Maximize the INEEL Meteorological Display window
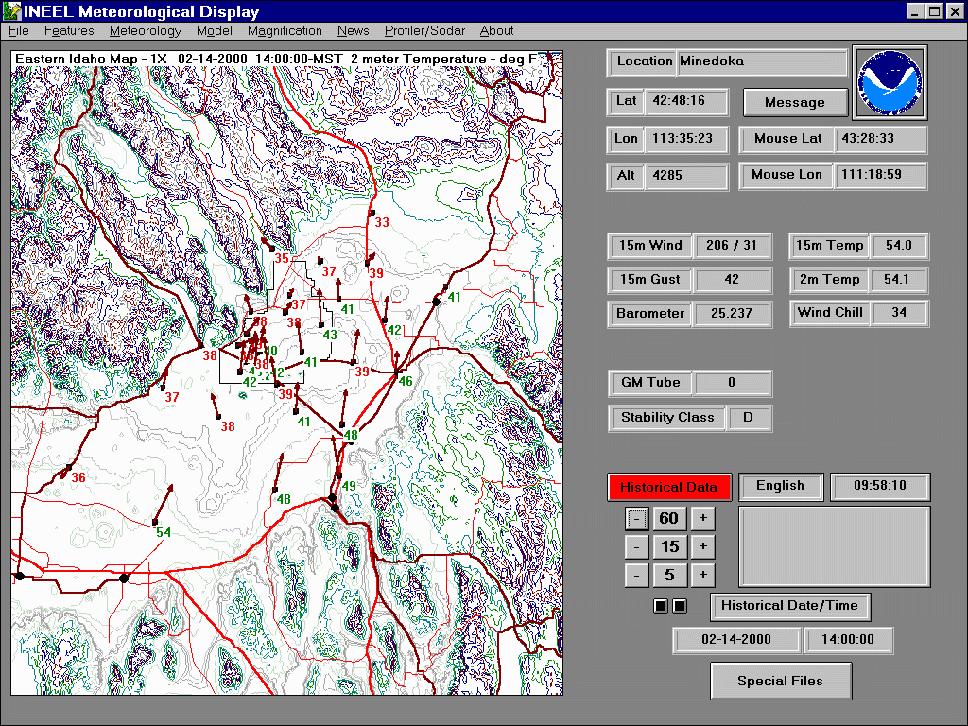This screenshot has width=968, height=726. [x=935, y=11]
